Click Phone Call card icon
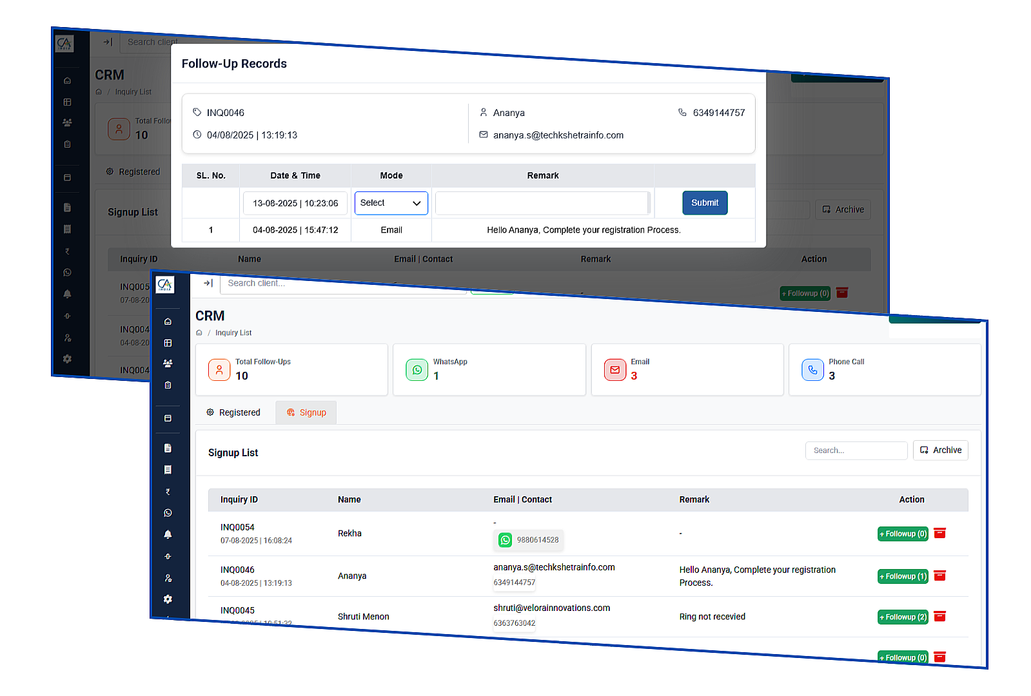The image size is (1031, 696). click(x=812, y=370)
